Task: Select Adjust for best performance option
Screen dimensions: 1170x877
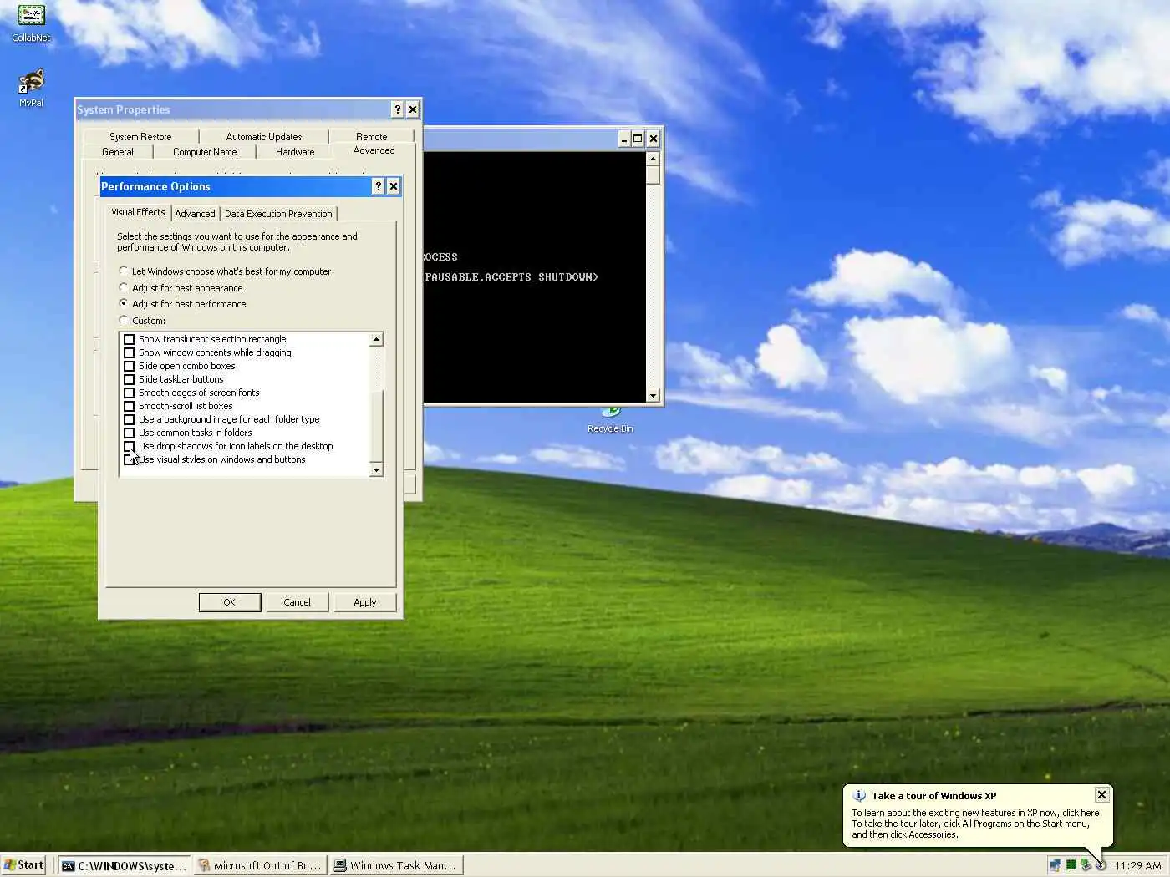Action: coord(182,304)
